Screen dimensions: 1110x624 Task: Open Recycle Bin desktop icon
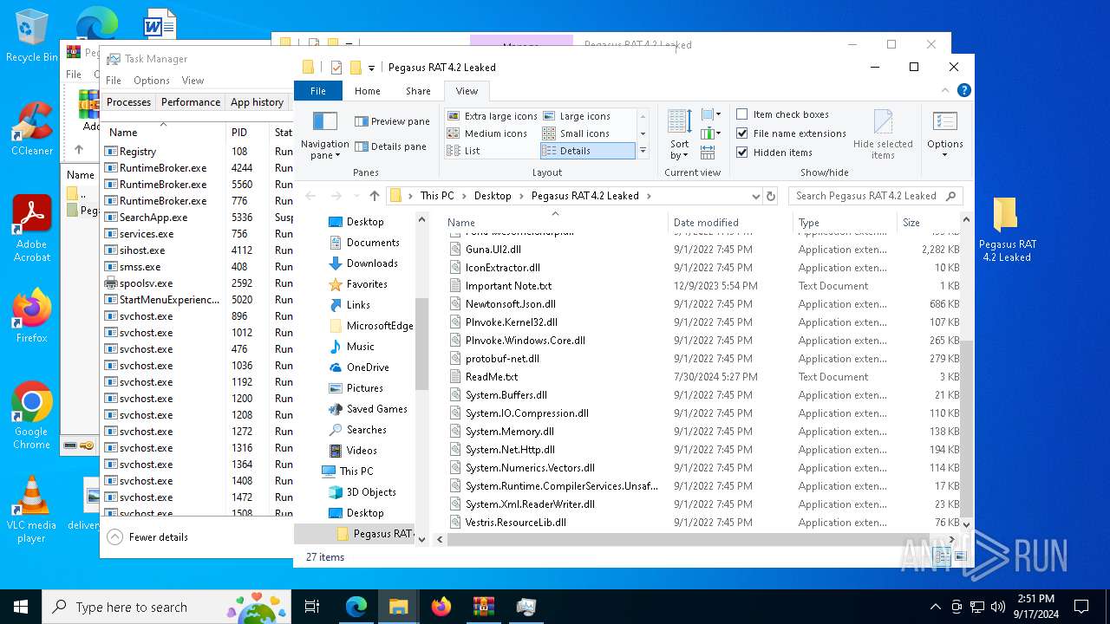coord(32,36)
